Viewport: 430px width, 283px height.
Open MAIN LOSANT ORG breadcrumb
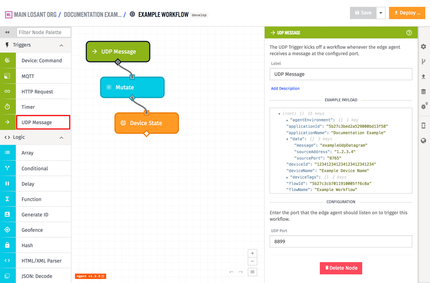click(x=36, y=15)
